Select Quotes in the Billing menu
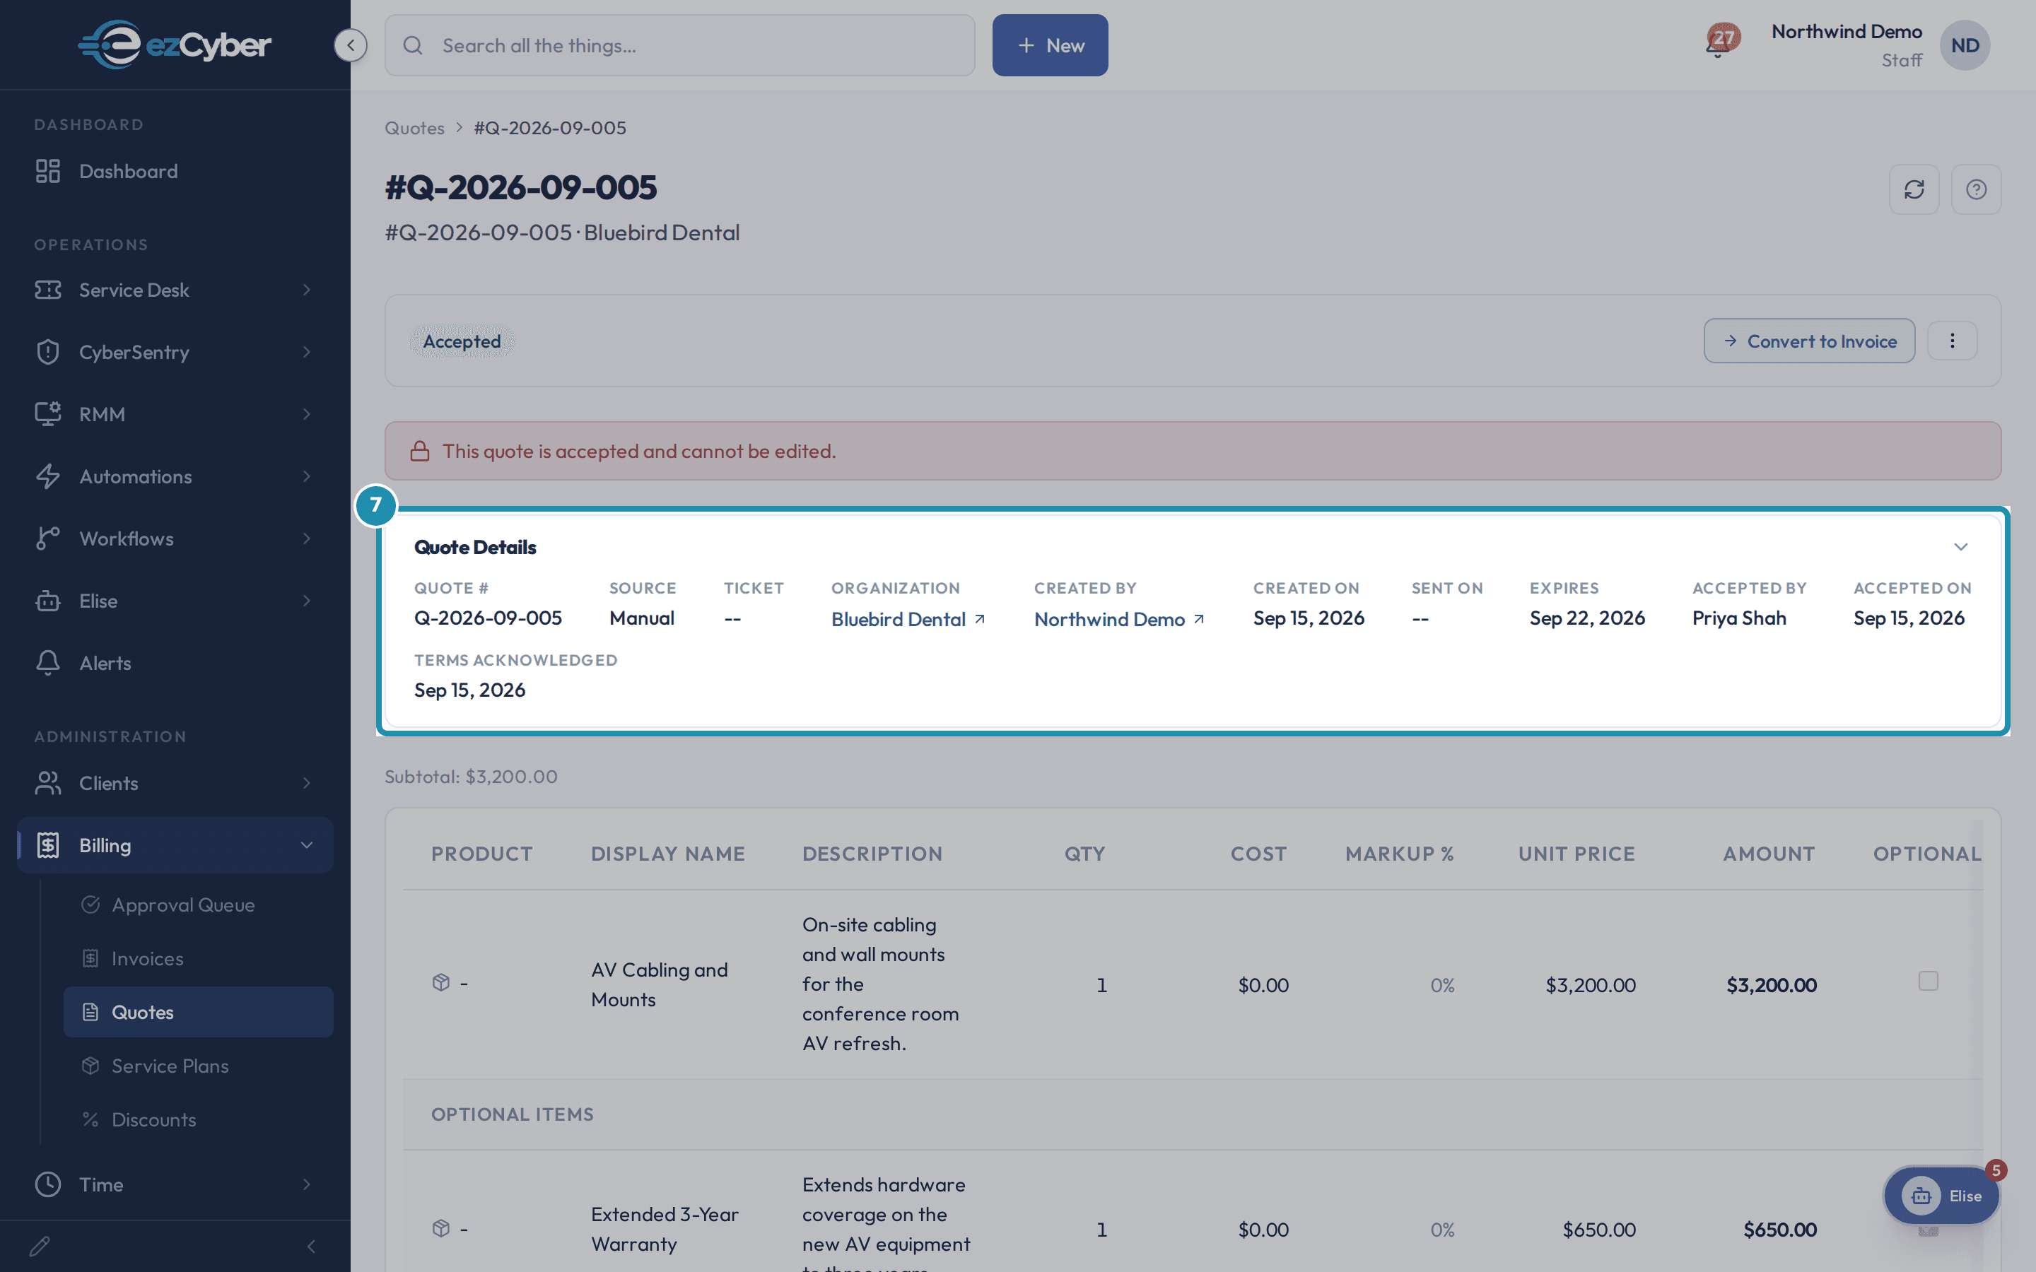This screenshot has width=2036, height=1272. tap(199, 1012)
